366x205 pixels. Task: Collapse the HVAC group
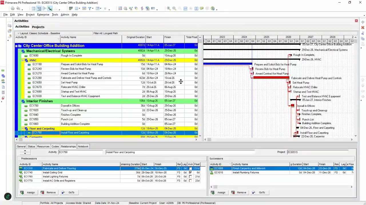coord(23,60)
